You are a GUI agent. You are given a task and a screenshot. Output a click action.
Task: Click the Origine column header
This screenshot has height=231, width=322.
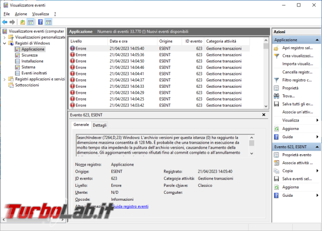[169, 41]
